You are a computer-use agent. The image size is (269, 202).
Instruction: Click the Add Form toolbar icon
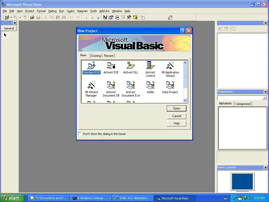(15, 17)
